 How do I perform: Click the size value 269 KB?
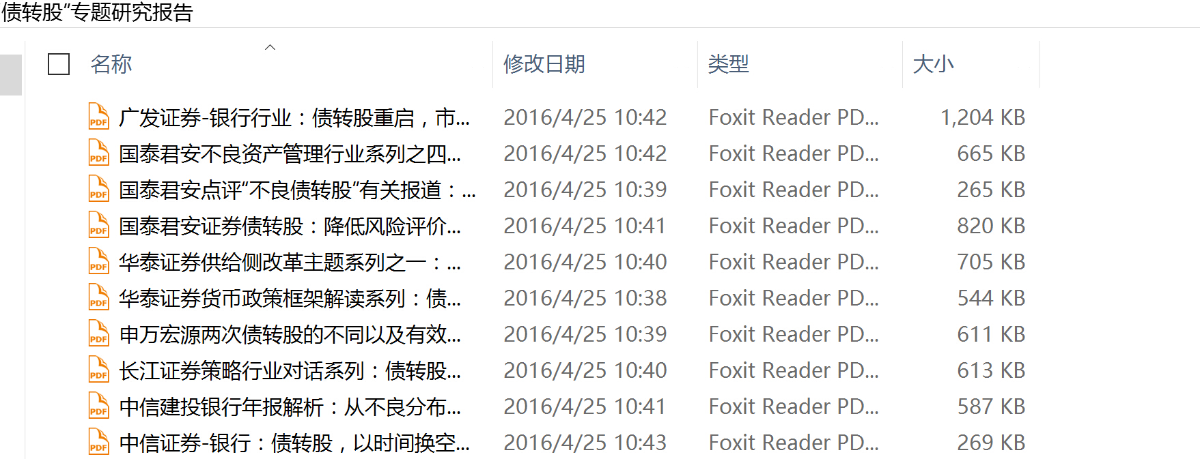coord(991,443)
